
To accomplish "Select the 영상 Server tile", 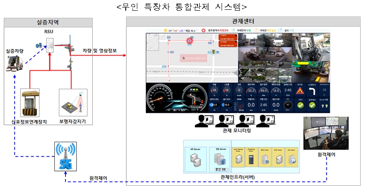I will tap(265, 157).
